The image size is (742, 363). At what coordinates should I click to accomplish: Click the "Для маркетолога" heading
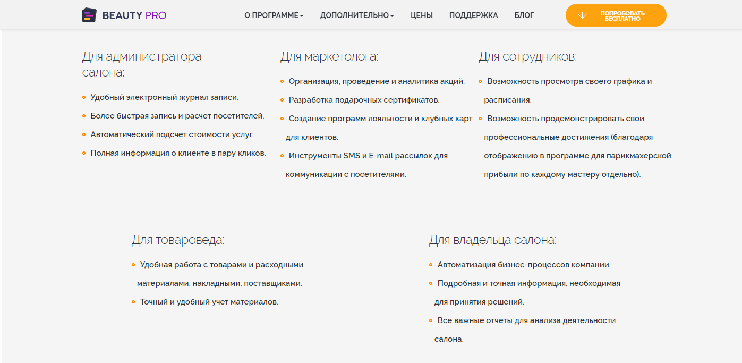(329, 56)
